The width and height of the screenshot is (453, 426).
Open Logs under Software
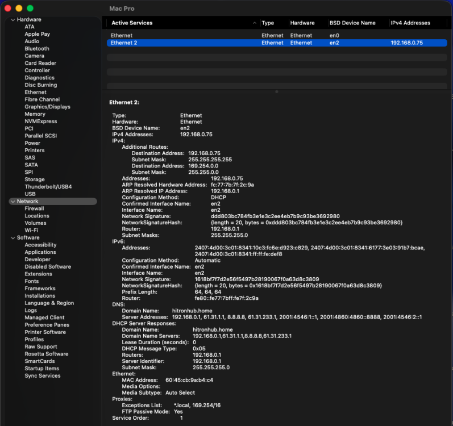tap(31, 311)
